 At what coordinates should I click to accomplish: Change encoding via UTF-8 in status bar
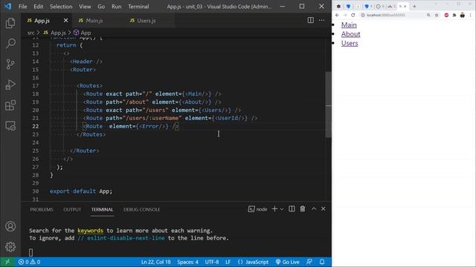pyautogui.click(x=212, y=262)
